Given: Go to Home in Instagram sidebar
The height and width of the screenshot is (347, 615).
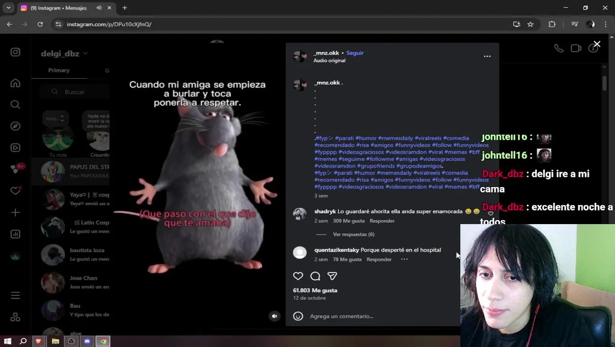Looking at the screenshot, I should [x=15, y=83].
